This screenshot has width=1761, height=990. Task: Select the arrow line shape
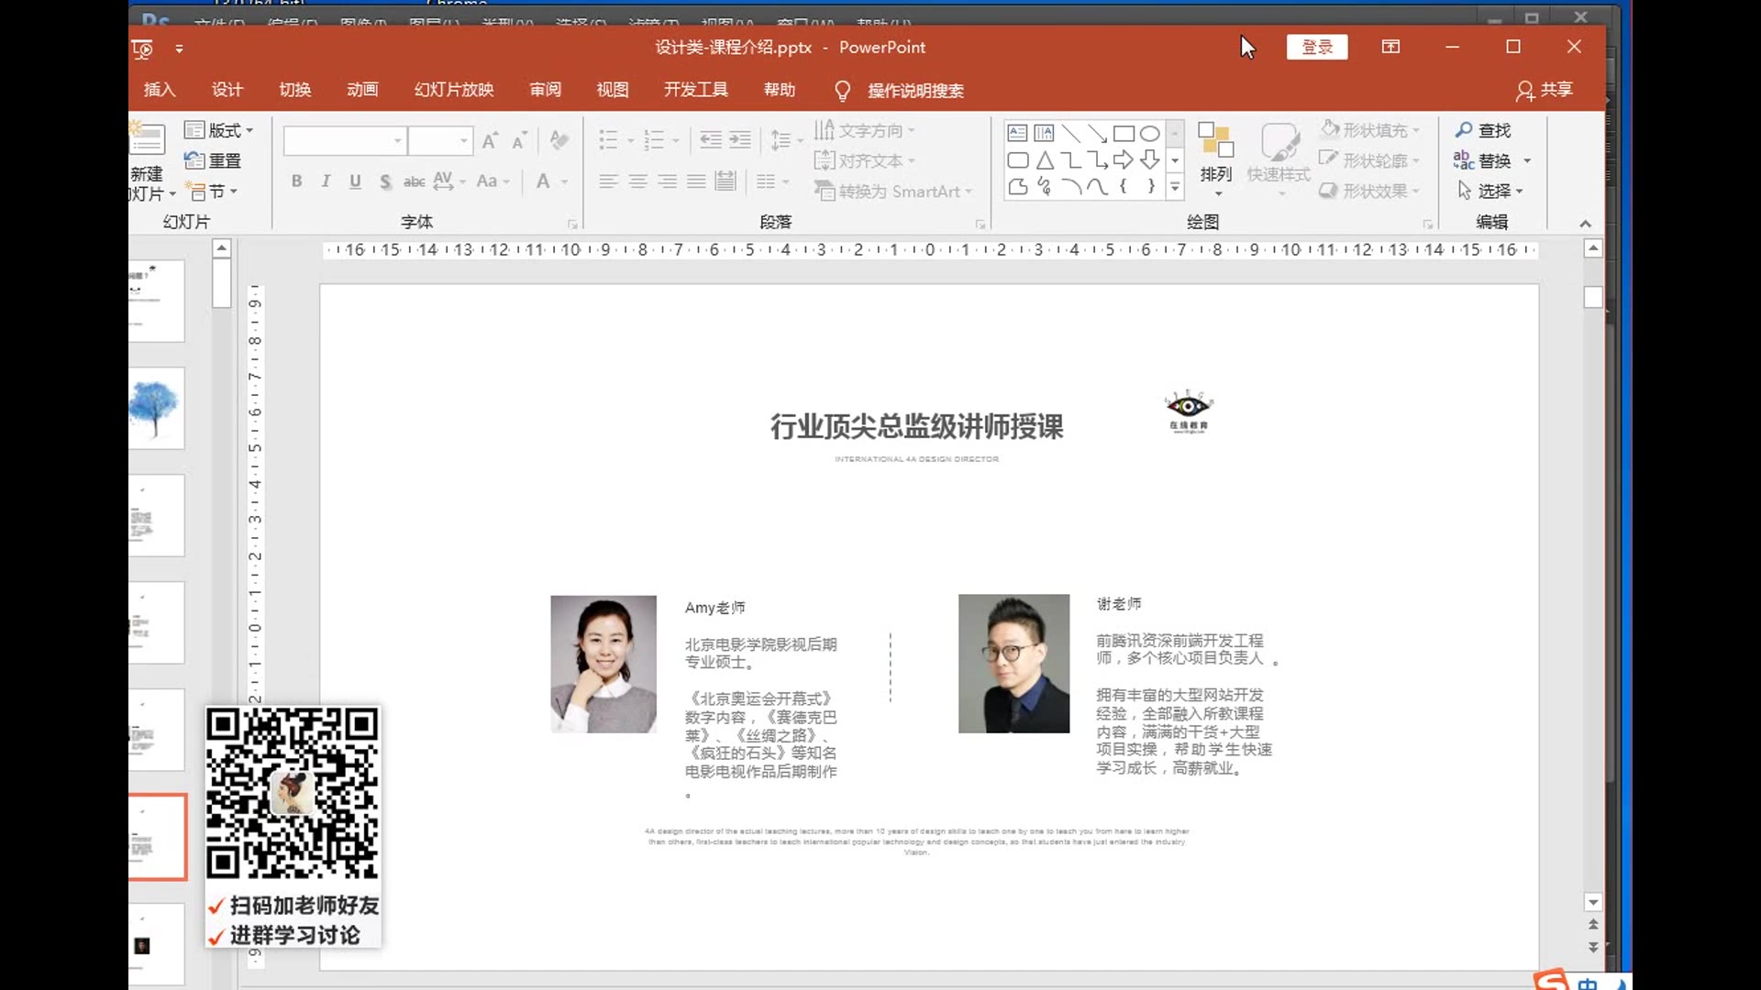click(x=1097, y=134)
